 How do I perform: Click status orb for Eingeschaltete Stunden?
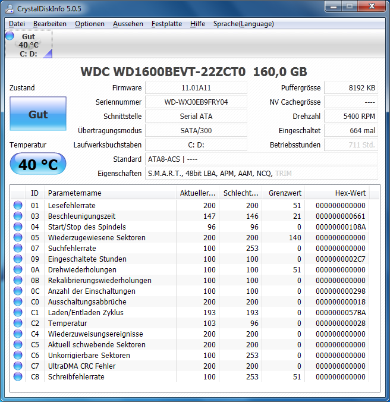coord(18,259)
